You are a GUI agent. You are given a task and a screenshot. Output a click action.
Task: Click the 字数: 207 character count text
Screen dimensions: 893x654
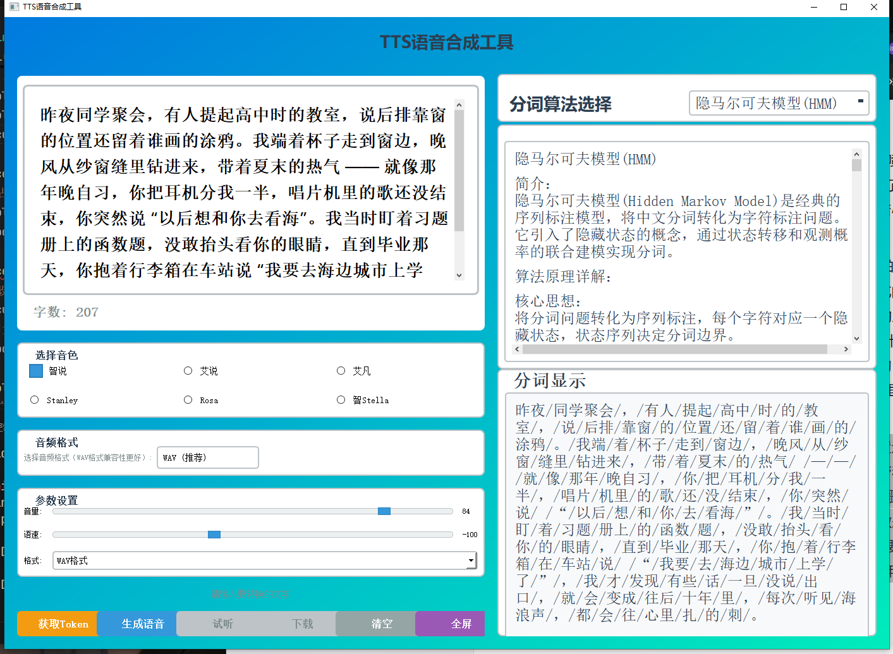click(66, 312)
